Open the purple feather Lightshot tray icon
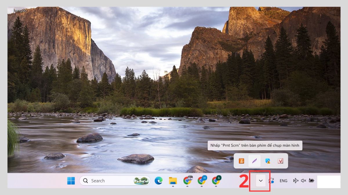The height and width of the screenshot is (195, 348). 254,161
